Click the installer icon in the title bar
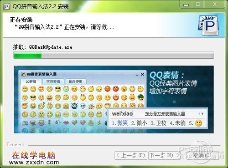The width and height of the screenshot is (228, 168). click(x=7, y=6)
